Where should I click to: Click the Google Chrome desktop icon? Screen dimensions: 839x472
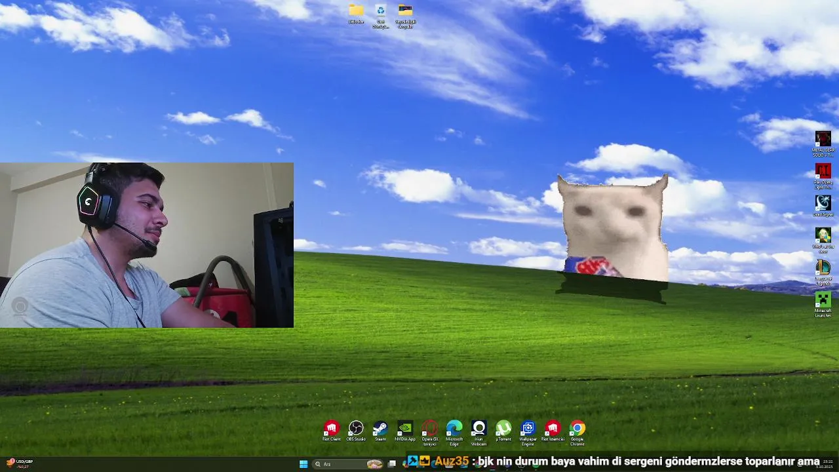tap(577, 433)
